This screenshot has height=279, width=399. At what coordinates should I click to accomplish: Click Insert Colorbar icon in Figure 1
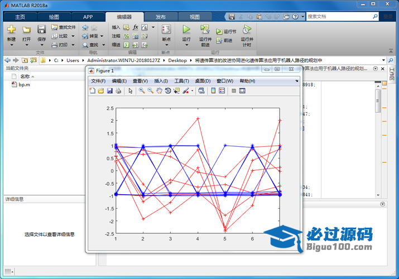[x=213, y=91]
